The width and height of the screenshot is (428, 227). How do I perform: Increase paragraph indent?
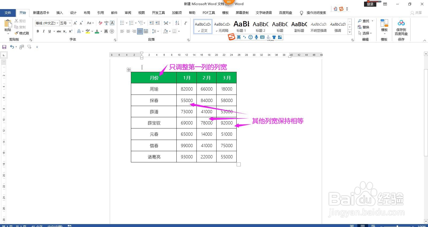158,23
